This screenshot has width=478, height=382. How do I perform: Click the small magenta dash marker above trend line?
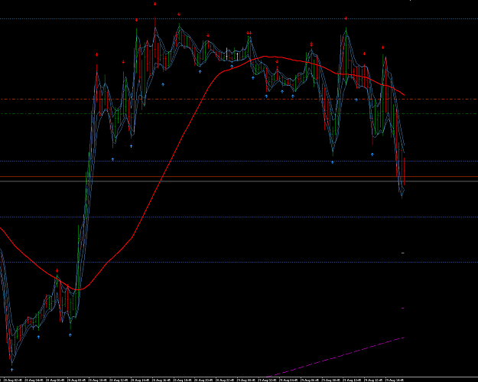point(403,309)
